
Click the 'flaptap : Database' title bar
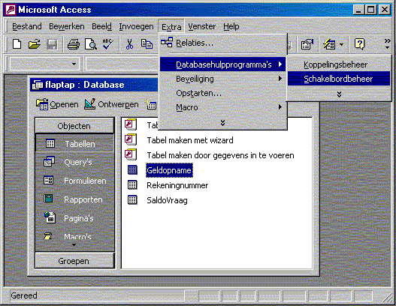coord(94,85)
